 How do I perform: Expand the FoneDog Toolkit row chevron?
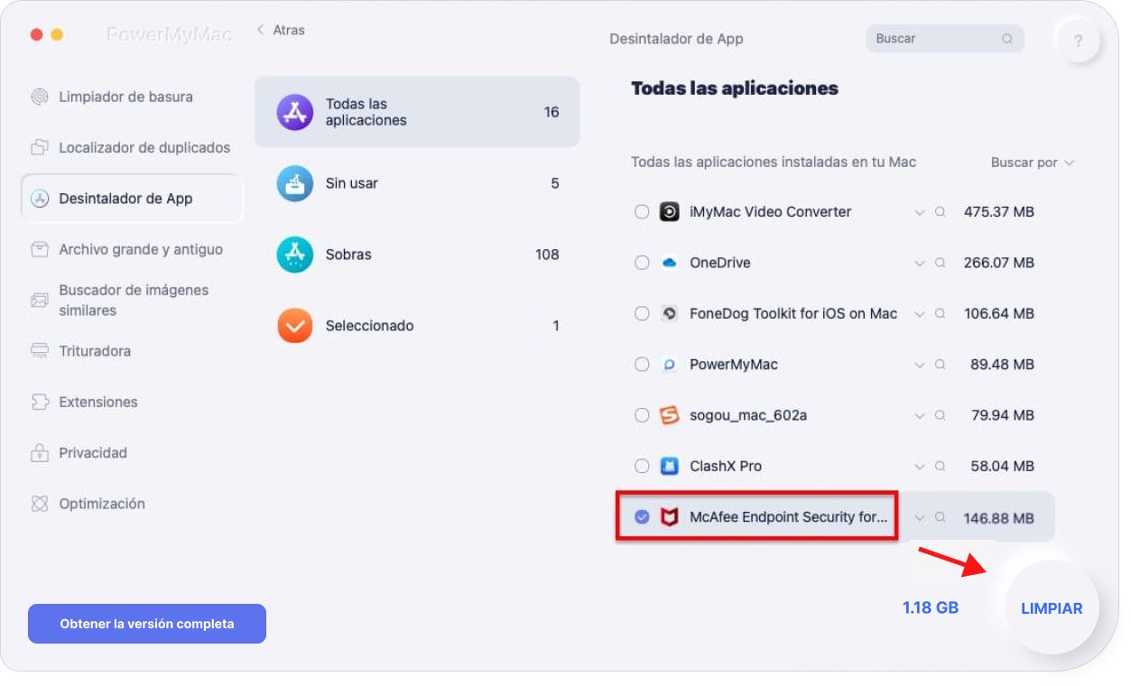click(920, 313)
